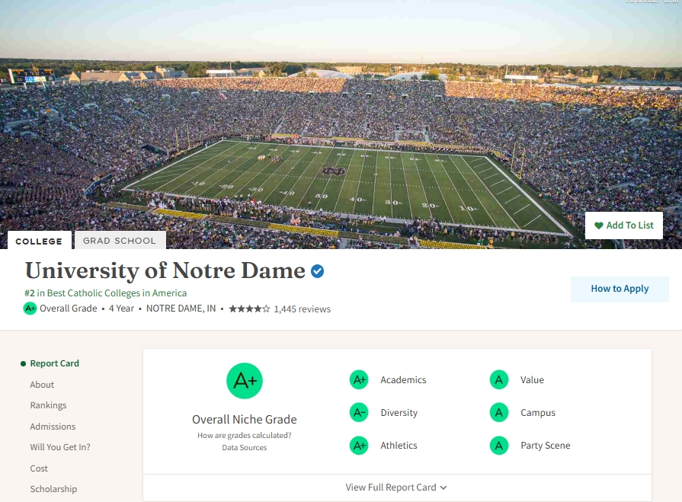The width and height of the screenshot is (682, 502).
Task: Click the verified checkmark badge beside the title
Action: click(318, 271)
